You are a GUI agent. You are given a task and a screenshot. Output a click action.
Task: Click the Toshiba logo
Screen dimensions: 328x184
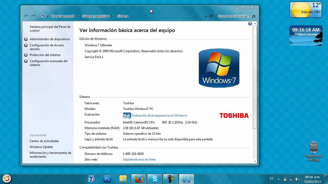(x=234, y=116)
